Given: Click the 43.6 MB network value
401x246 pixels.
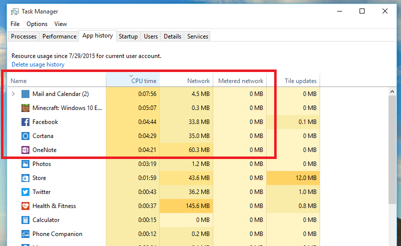Looking at the screenshot, I should (199, 178).
